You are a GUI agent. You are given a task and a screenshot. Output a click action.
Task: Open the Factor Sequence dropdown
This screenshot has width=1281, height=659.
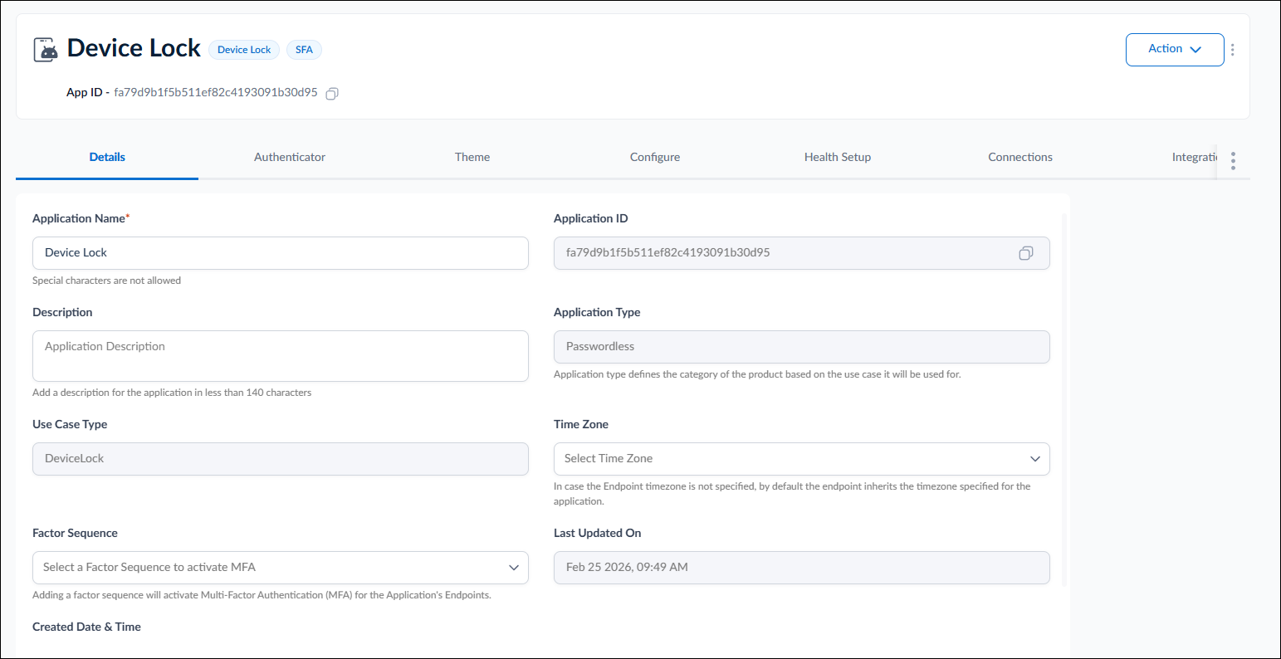click(x=281, y=568)
